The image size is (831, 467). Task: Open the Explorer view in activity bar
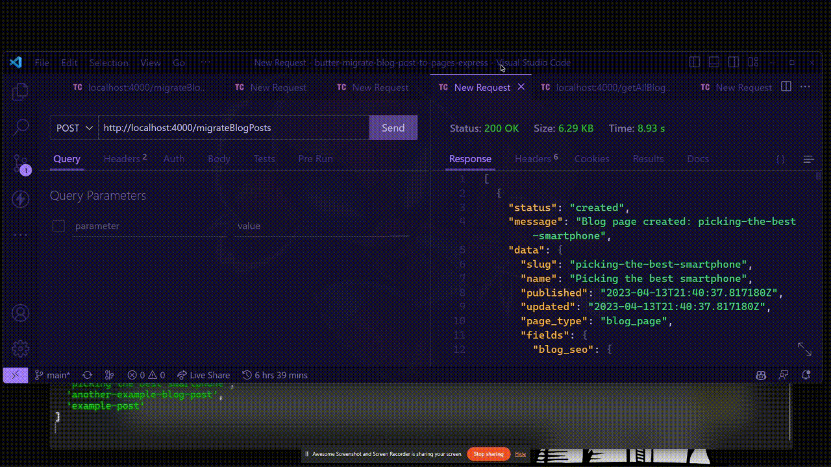coord(20,91)
